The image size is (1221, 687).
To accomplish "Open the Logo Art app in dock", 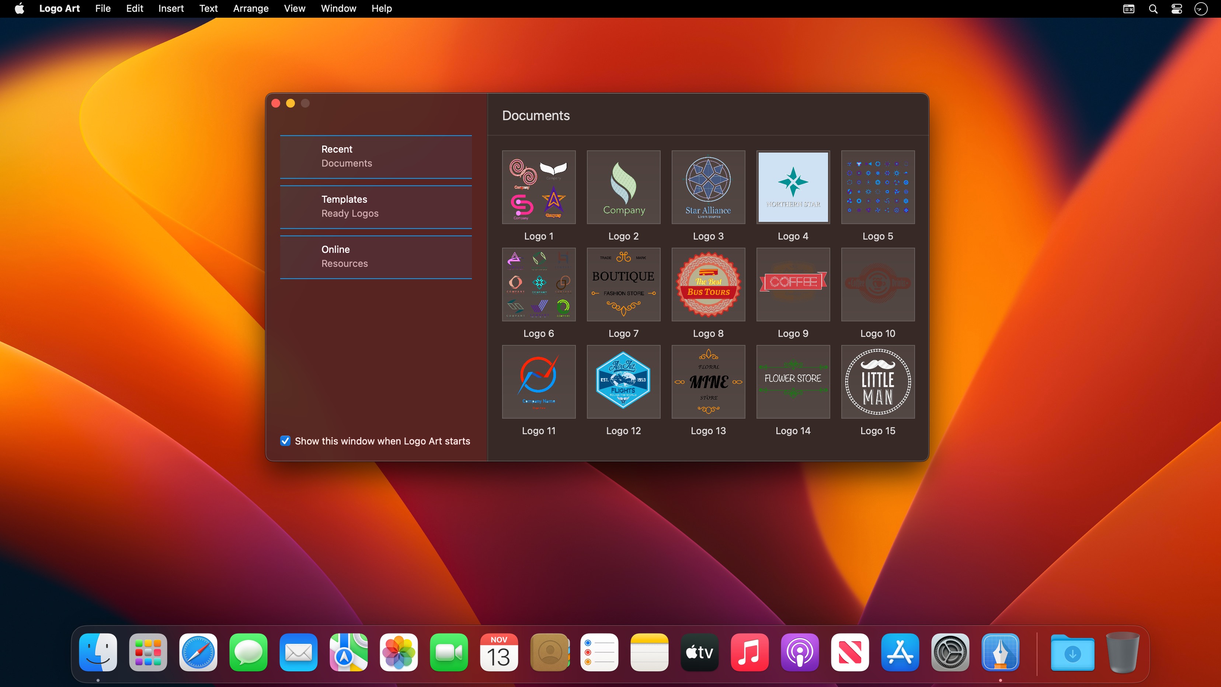I will click(1000, 652).
